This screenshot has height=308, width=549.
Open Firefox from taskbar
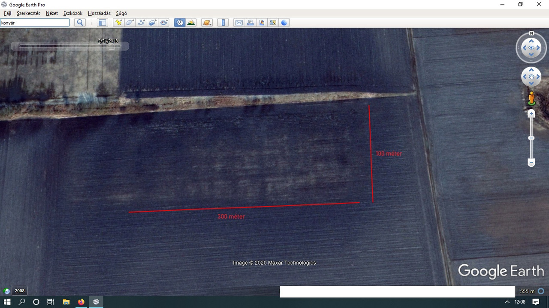coord(81,302)
